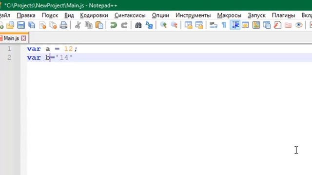
Task: Enable synchronized horizontal scrolling icon
Action: click(199, 25)
